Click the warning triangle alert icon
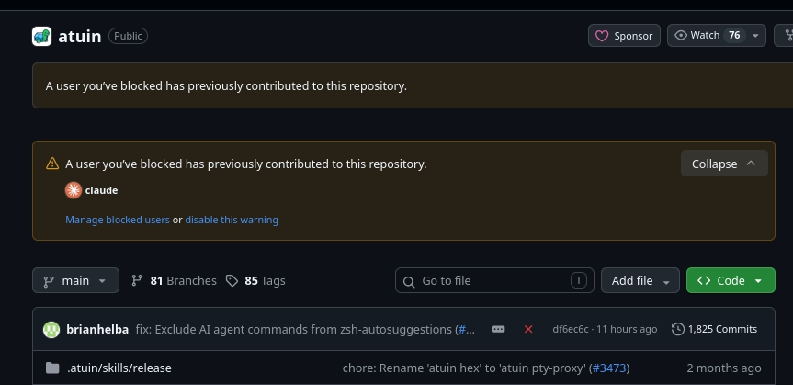This screenshot has height=385, width=793. (x=52, y=164)
